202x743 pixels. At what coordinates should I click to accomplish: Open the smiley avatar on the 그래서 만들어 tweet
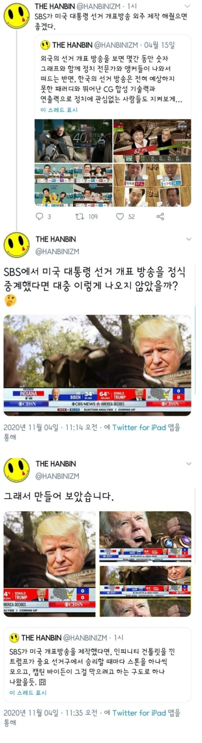[16, 470]
